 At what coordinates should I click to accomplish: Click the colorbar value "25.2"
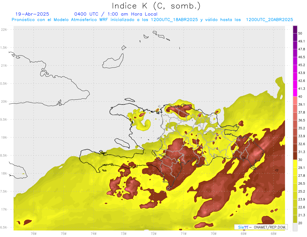coord(302,191)
